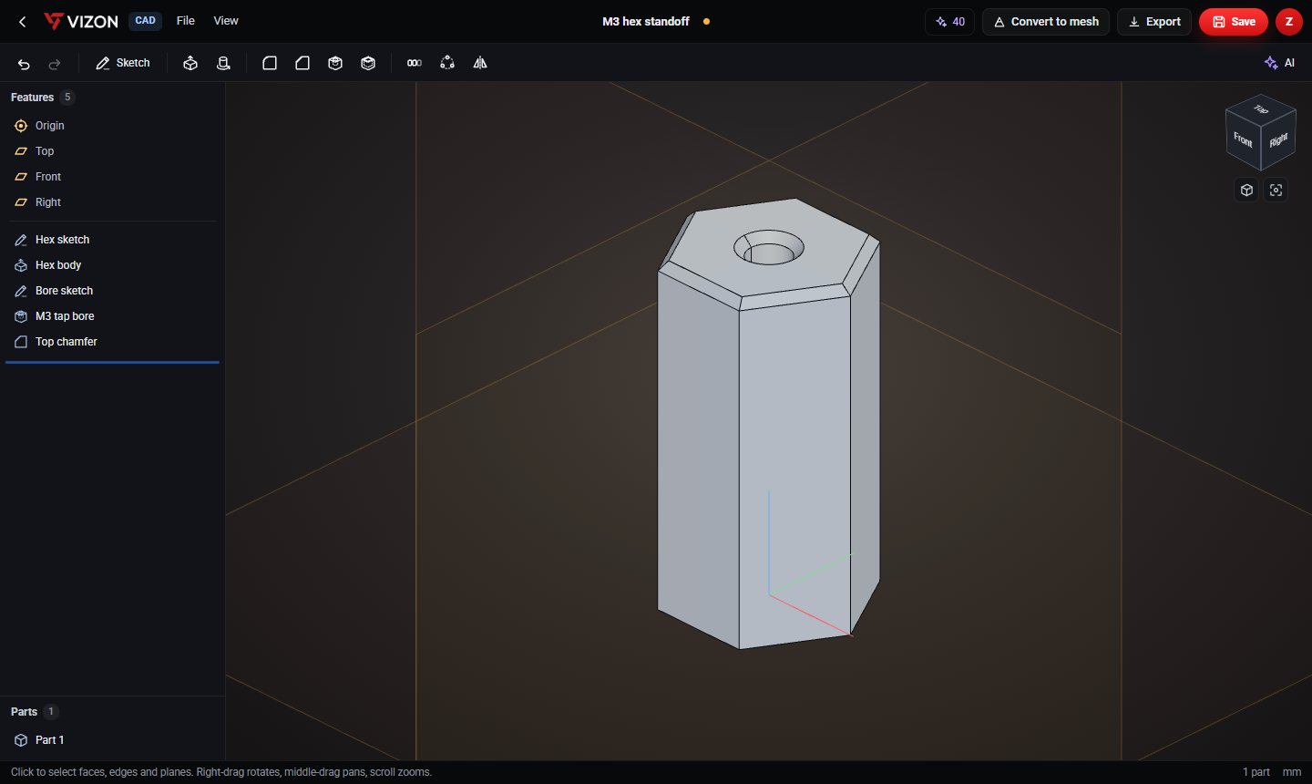Select the Hex sketch feature

click(112, 240)
